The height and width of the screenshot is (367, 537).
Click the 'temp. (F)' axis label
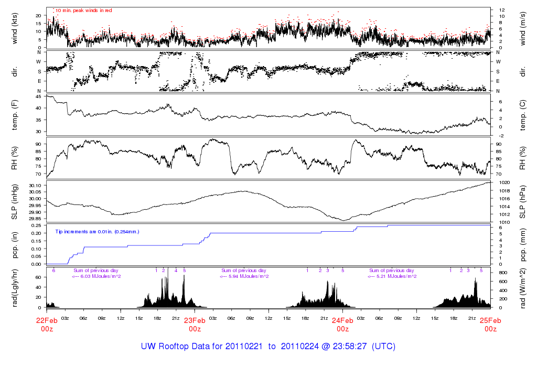coord(14,115)
